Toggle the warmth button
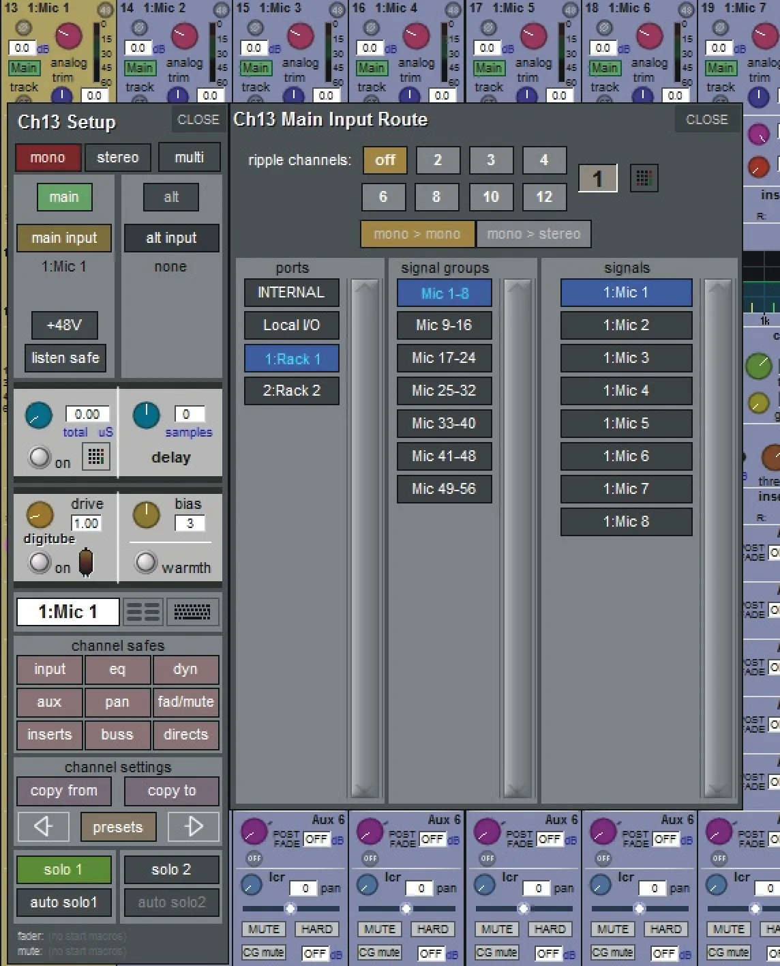 145,563
